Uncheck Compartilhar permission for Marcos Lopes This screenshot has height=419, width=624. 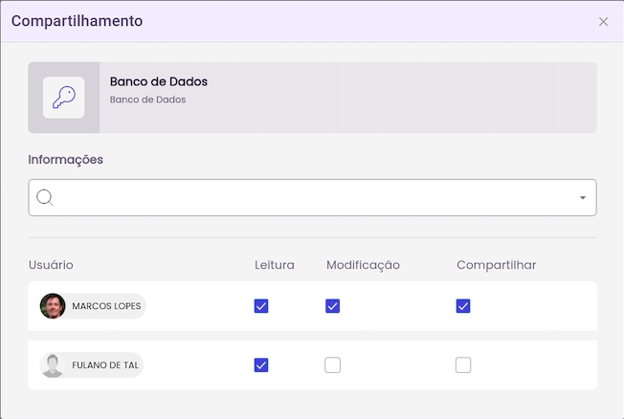(463, 306)
